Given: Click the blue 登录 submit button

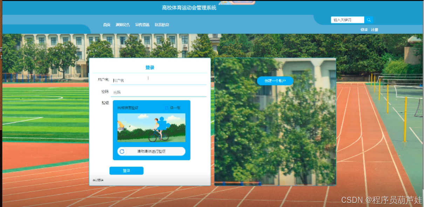Looking at the screenshot, I should [x=126, y=171].
